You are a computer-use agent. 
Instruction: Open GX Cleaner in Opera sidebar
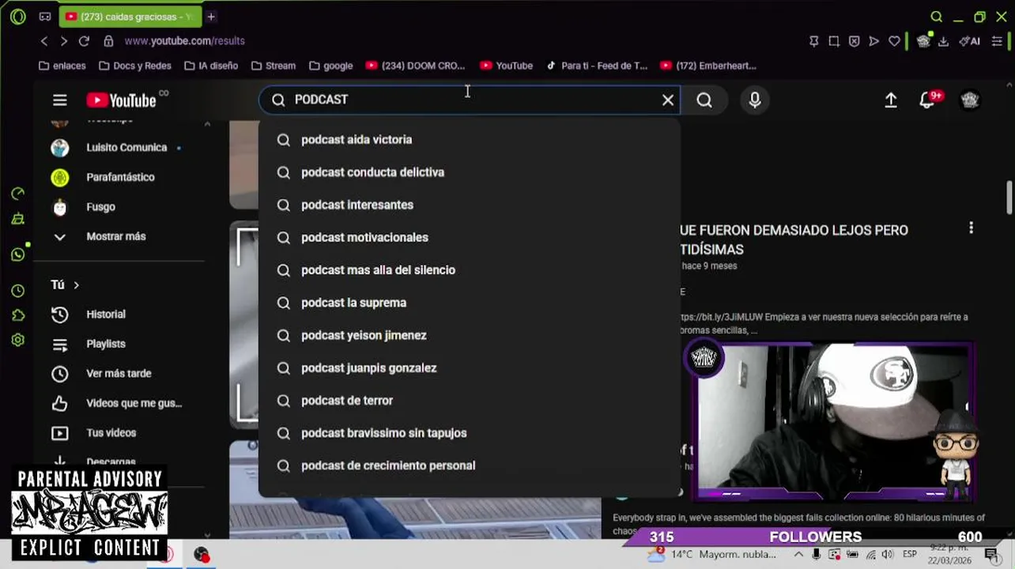click(x=18, y=220)
